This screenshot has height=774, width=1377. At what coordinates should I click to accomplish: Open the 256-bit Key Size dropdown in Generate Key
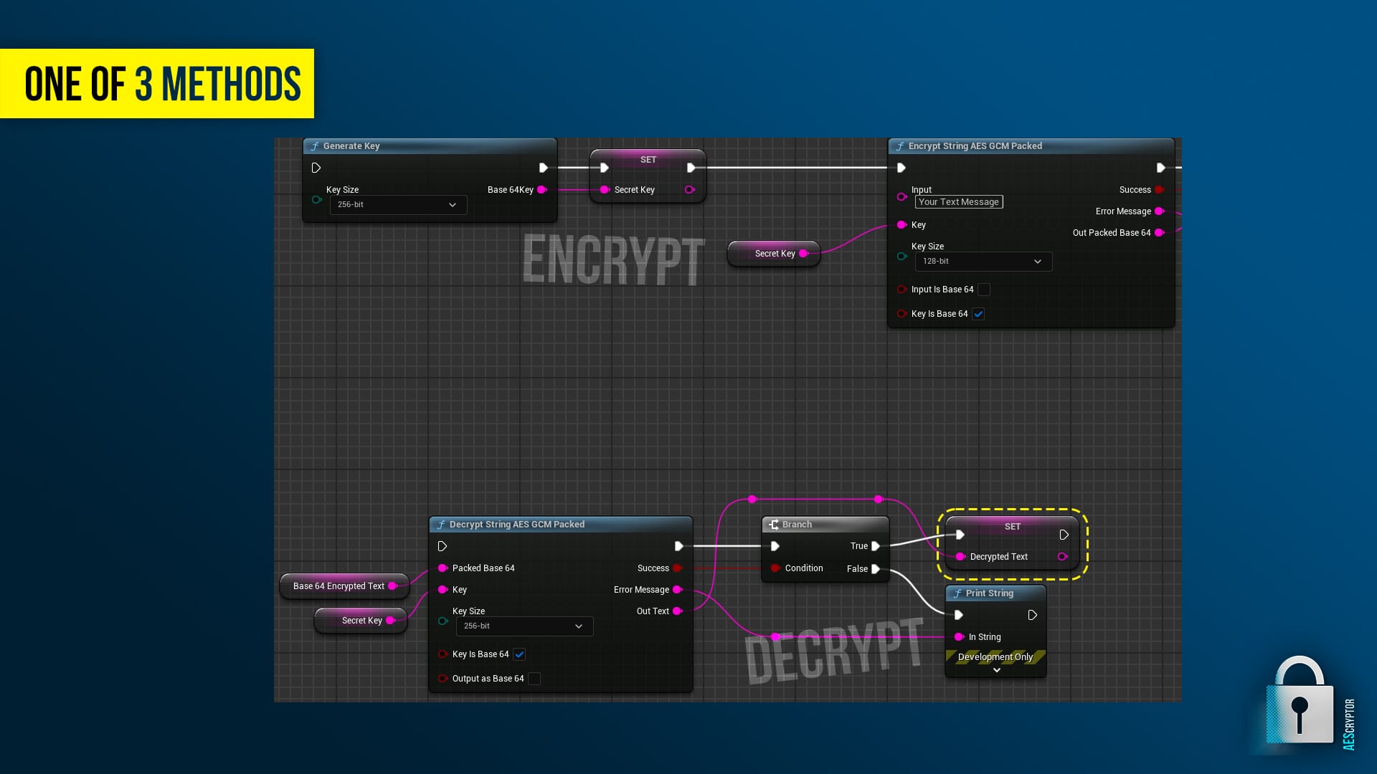coord(398,205)
